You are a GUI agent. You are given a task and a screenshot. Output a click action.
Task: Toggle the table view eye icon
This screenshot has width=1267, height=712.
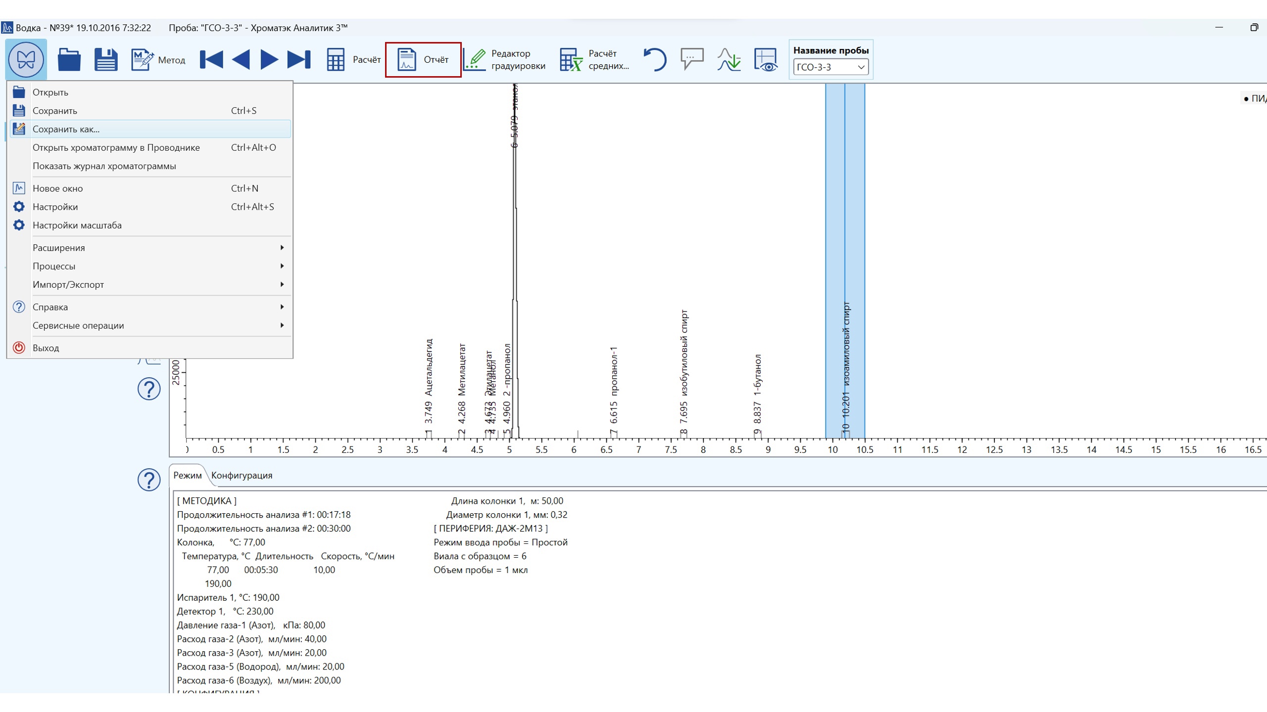click(x=765, y=59)
